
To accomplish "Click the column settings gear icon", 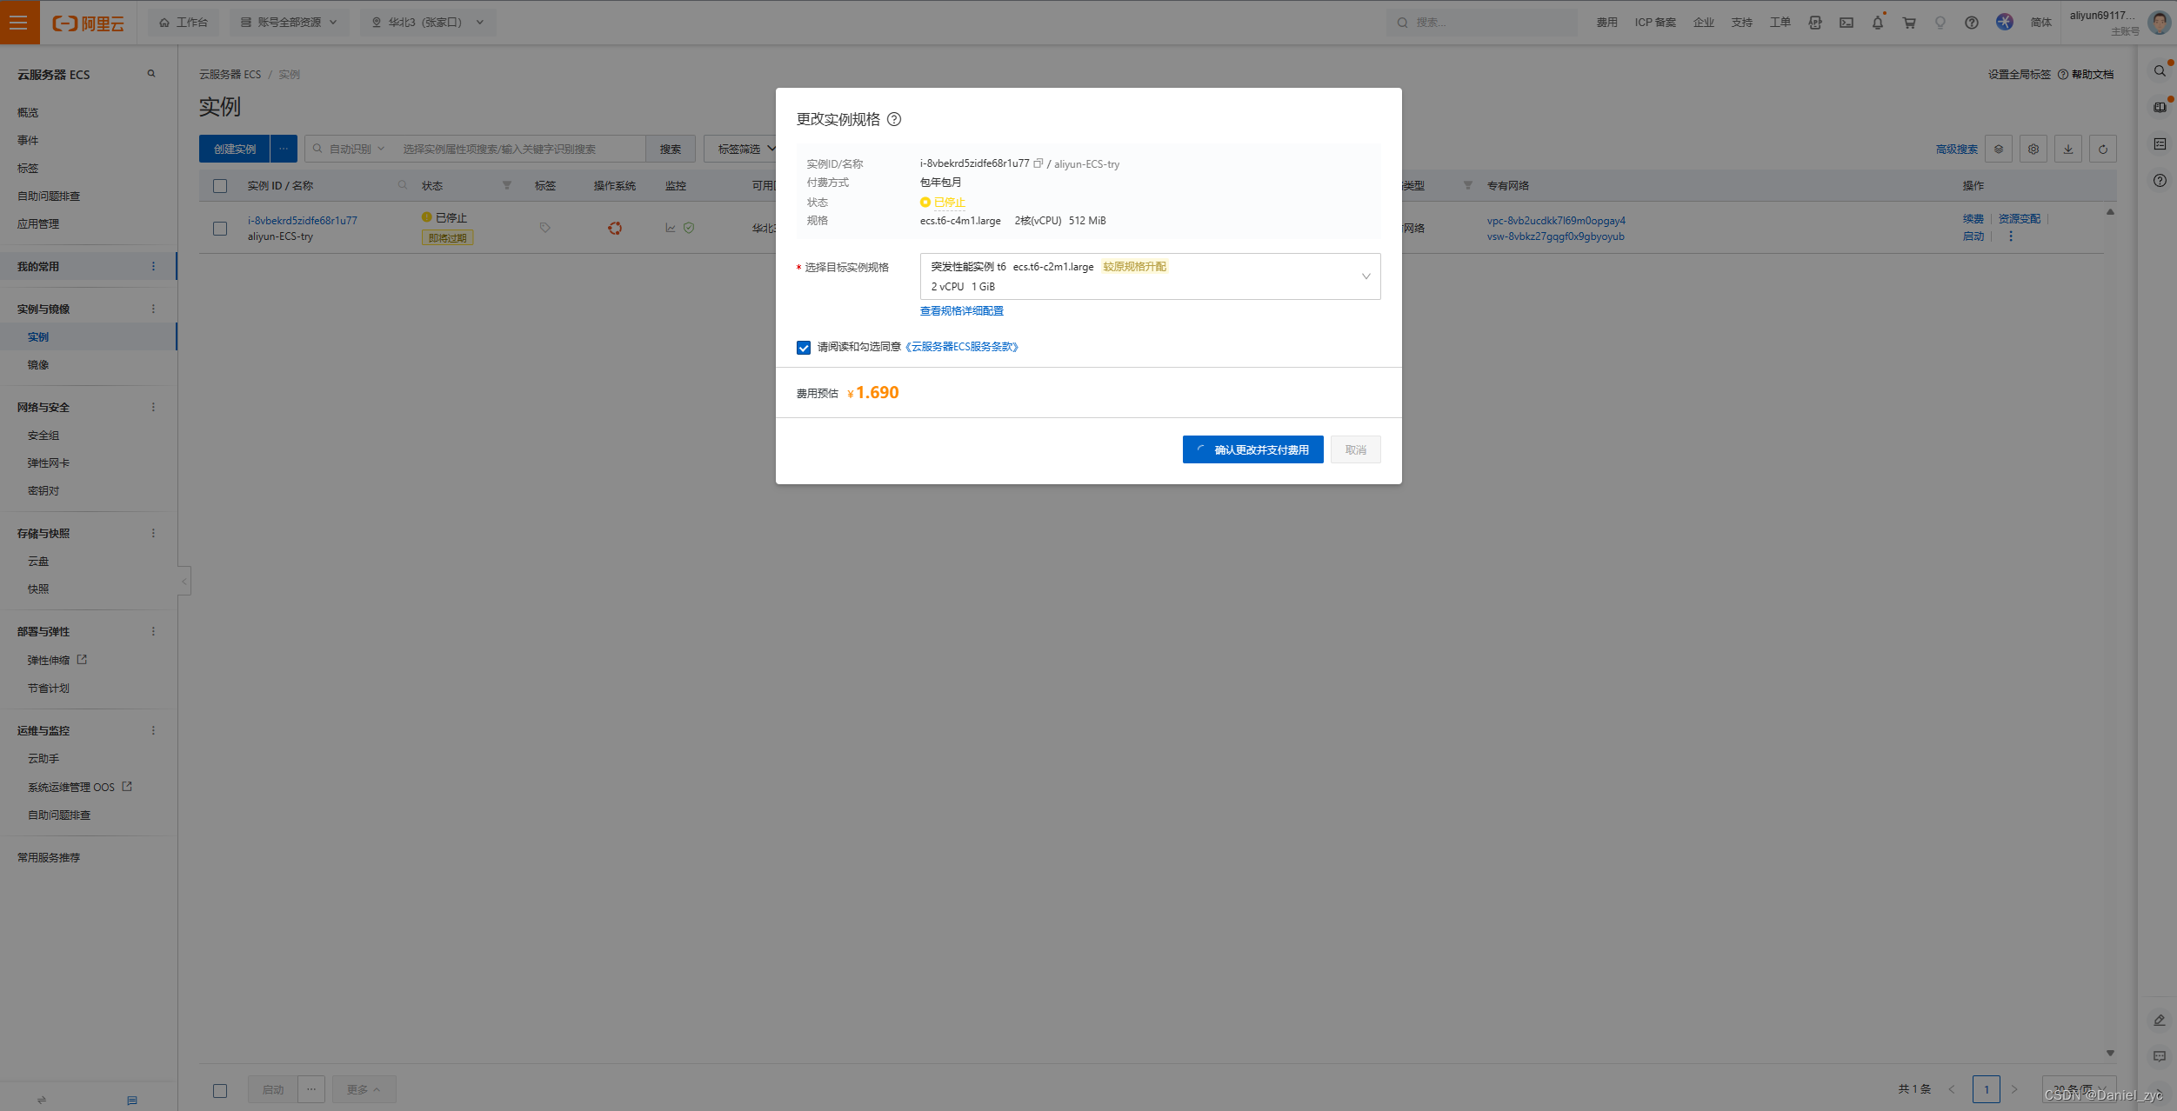I will 2033,150.
